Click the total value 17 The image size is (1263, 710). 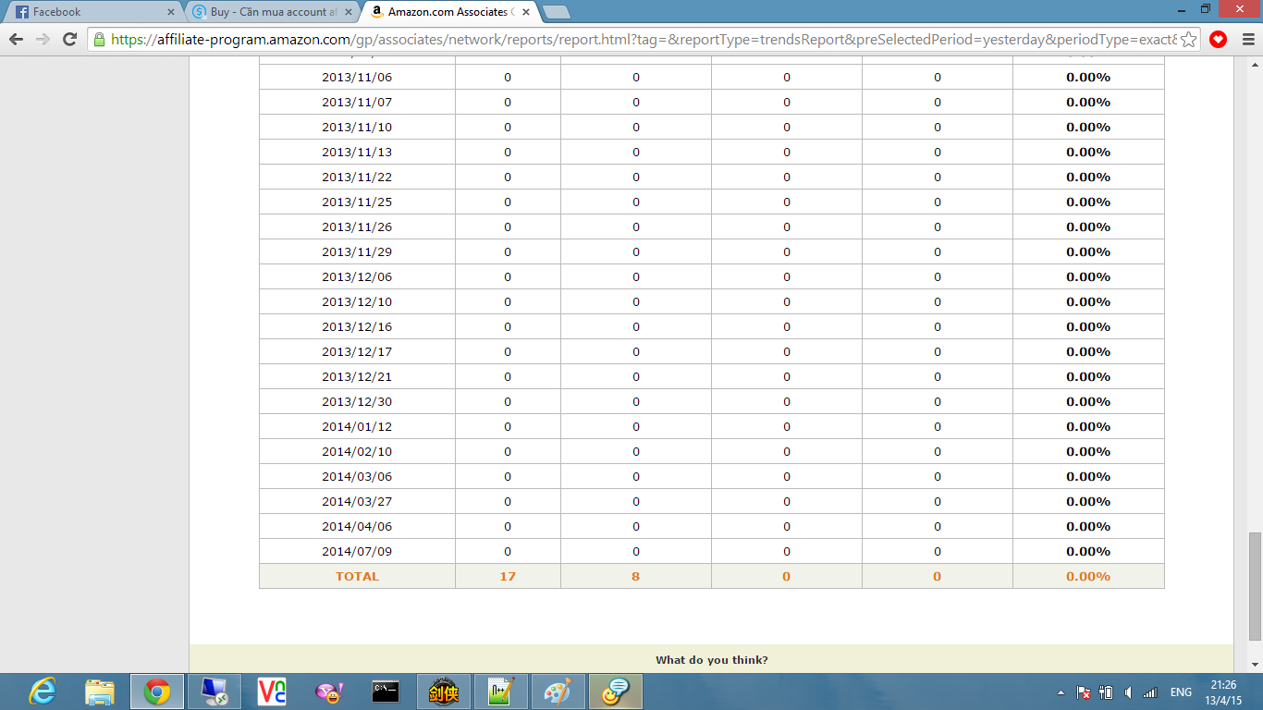coord(508,576)
